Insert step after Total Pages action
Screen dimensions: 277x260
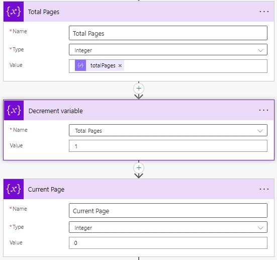139,89
